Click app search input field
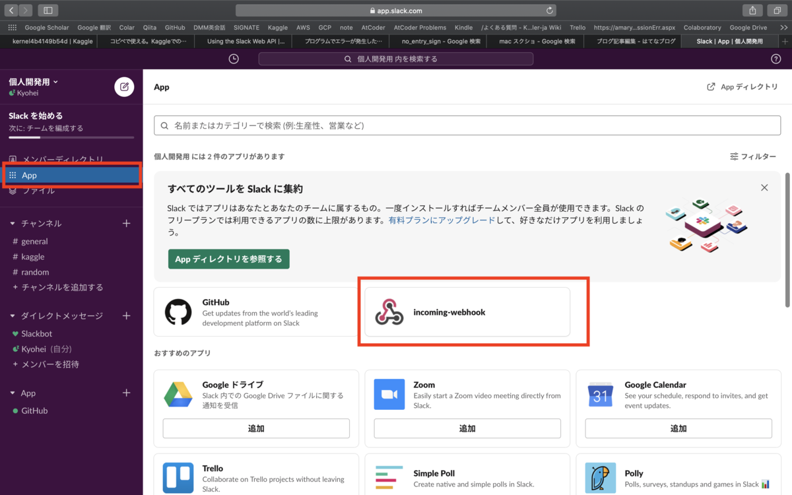Image resolution: width=792 pixels, height=495 pixels. (467, 125)
